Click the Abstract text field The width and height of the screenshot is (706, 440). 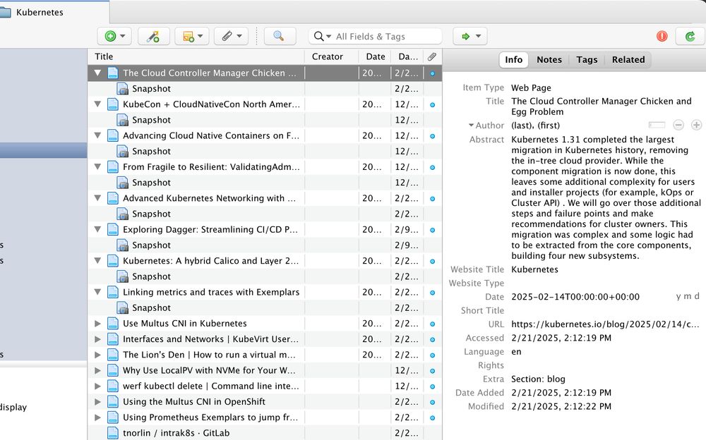606,197
